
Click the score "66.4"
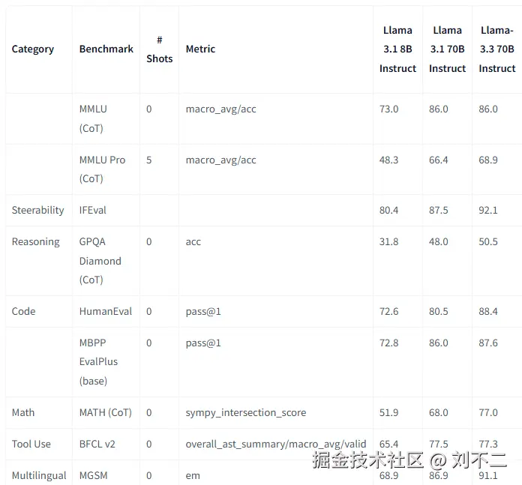coord(438,160)
